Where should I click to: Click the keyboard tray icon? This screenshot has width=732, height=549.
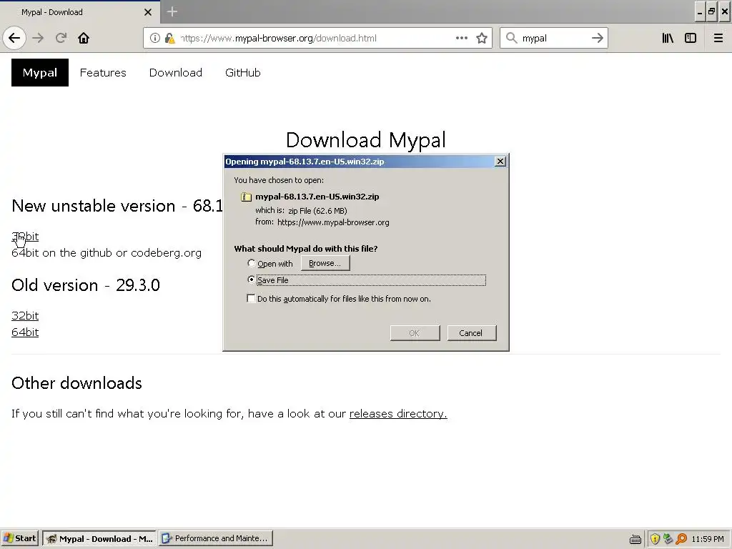tap(635, 539)
